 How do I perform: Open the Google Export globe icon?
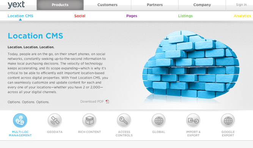point(228,120)
